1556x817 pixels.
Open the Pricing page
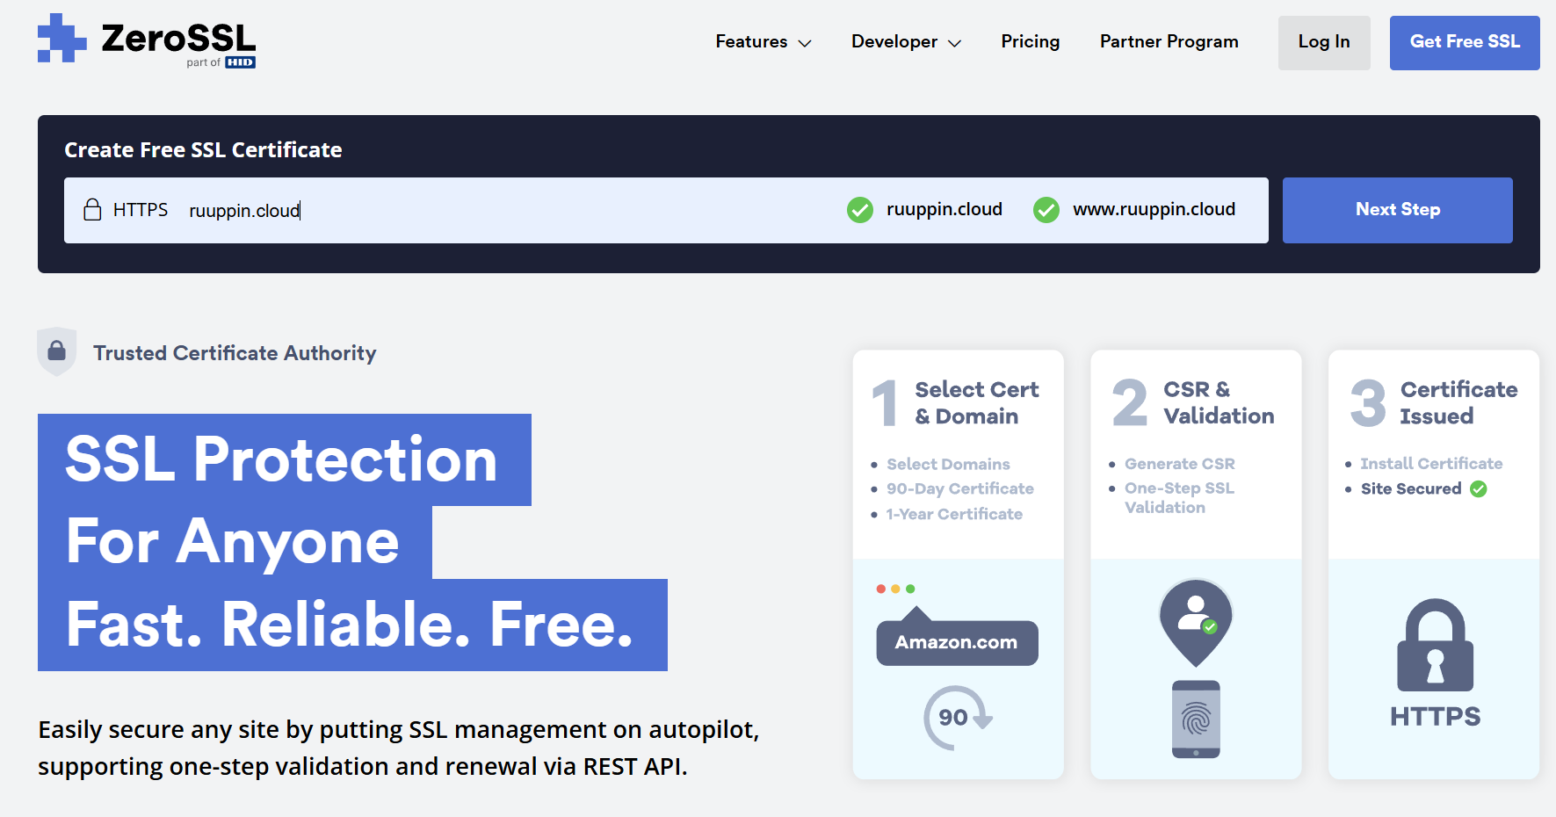click(1030, 41)
